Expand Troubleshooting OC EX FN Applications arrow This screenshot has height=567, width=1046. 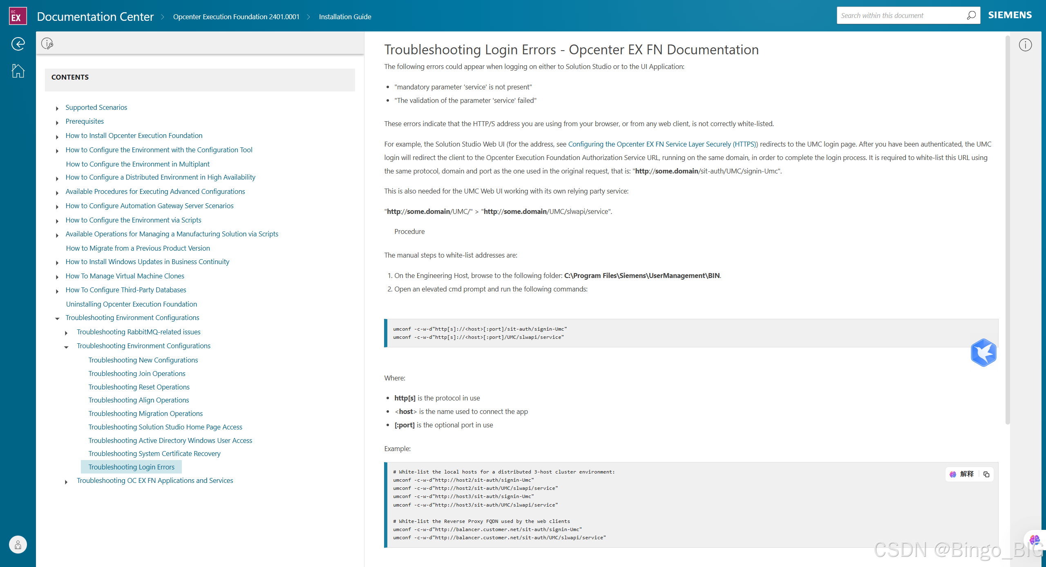pos(66,481)
